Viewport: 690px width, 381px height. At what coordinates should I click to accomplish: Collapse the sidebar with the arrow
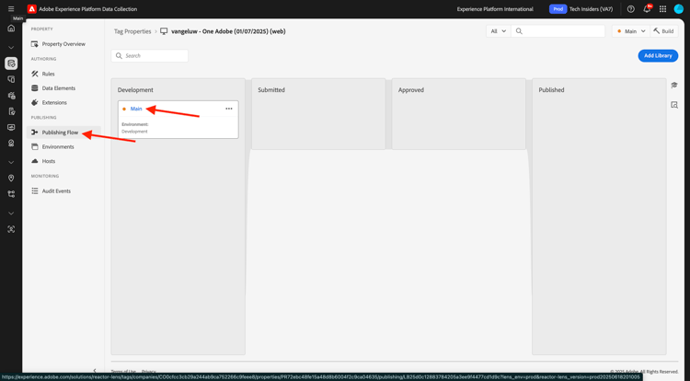(x=95, y=371)
